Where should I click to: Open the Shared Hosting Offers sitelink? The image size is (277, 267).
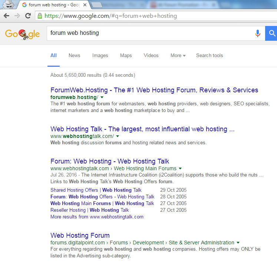[96, 190]
